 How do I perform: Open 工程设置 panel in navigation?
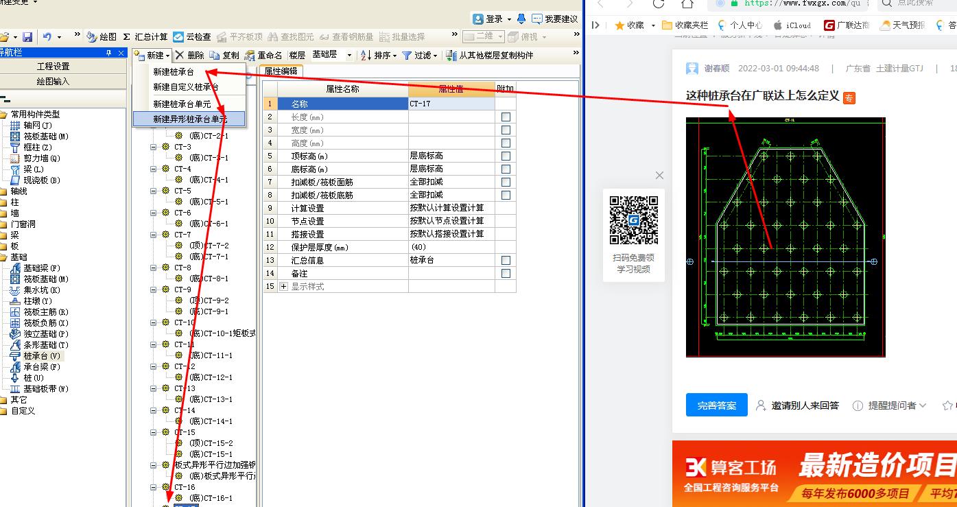click(62, 67)
